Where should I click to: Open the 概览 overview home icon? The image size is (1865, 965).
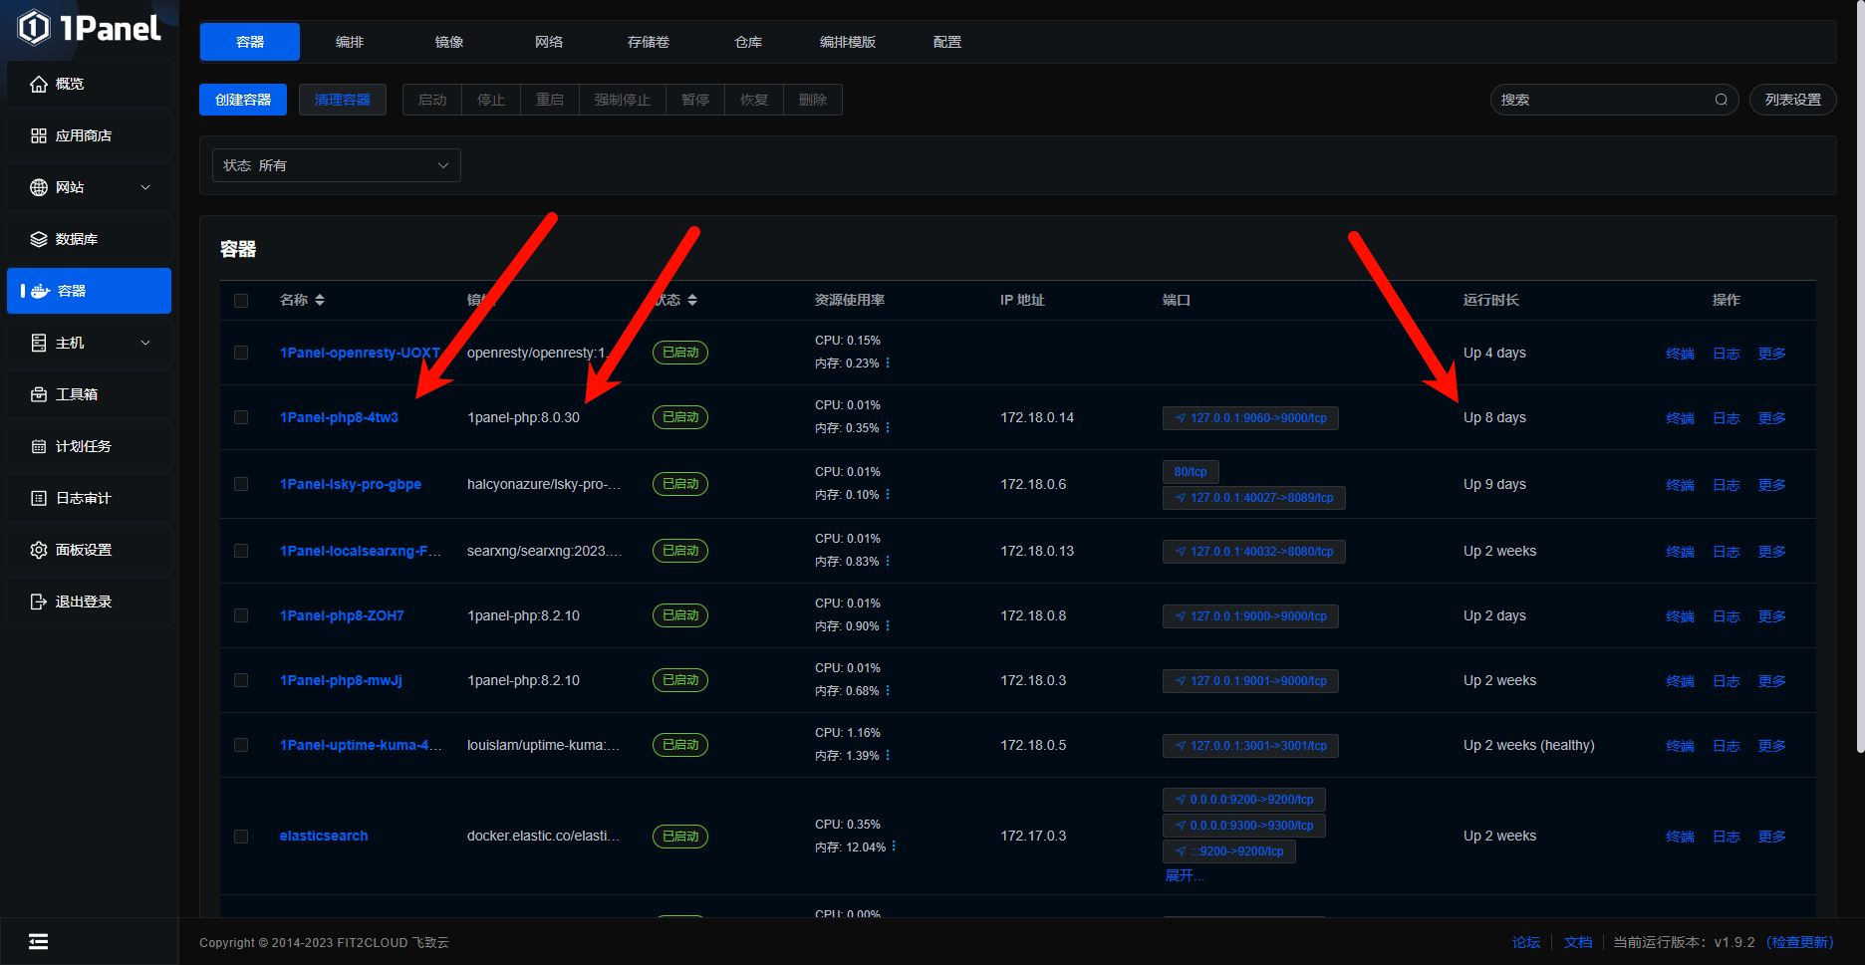[39, 85]
